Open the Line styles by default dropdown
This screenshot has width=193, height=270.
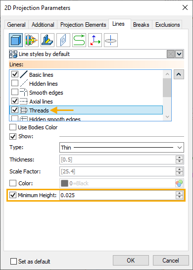[179, 54]
